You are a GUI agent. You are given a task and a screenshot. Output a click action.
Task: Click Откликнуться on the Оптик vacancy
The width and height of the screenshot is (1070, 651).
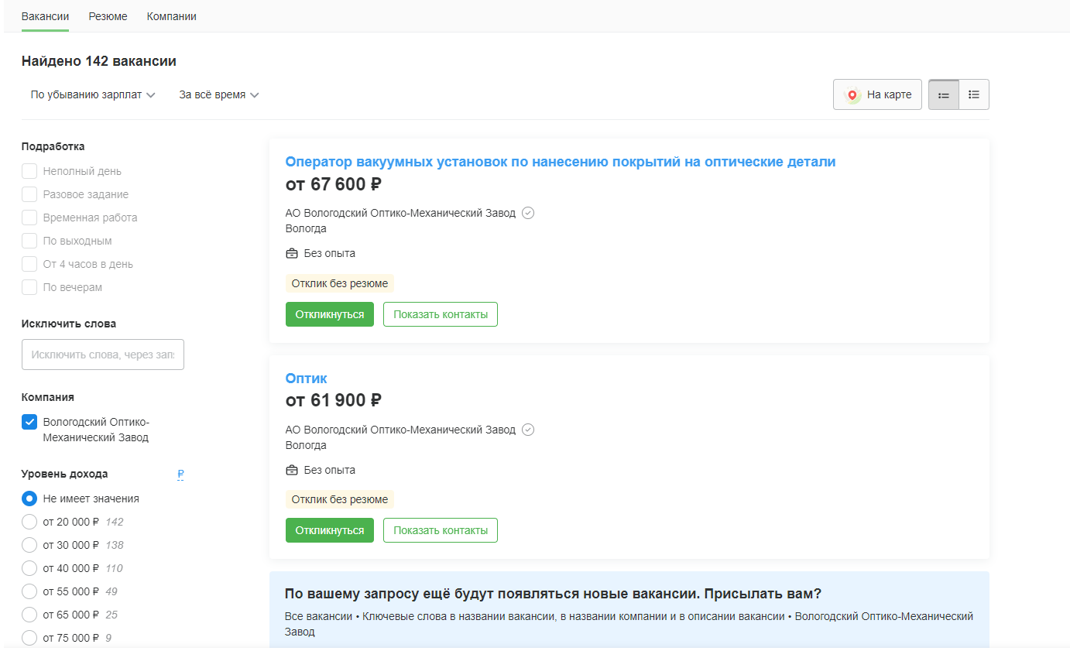tap(330, 530)
